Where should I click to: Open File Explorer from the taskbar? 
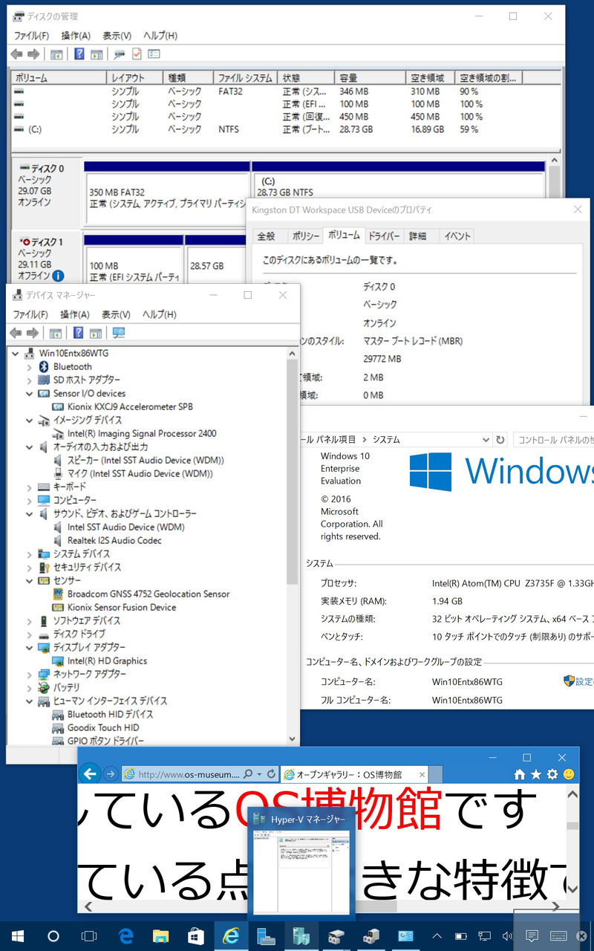point(160,936)
